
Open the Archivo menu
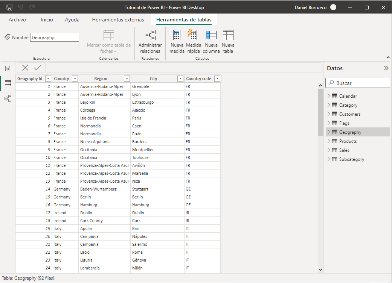click(17, 20)
